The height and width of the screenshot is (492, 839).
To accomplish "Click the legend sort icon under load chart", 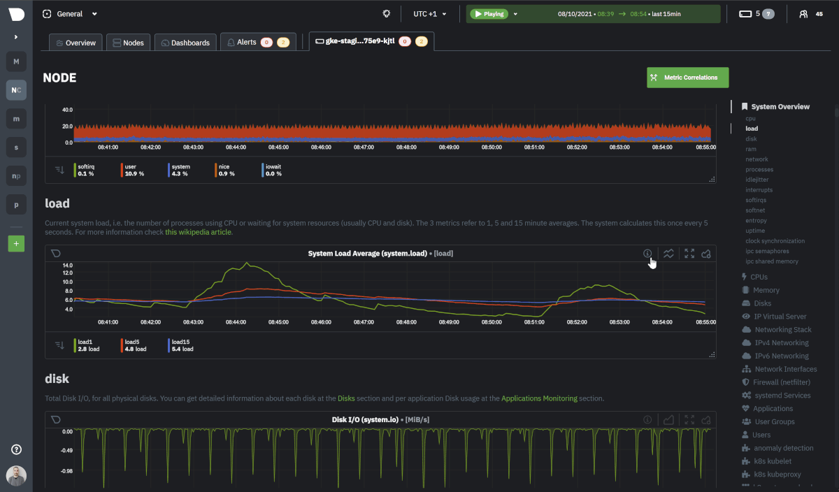I will pyautogui.click(x=59, y=345).
